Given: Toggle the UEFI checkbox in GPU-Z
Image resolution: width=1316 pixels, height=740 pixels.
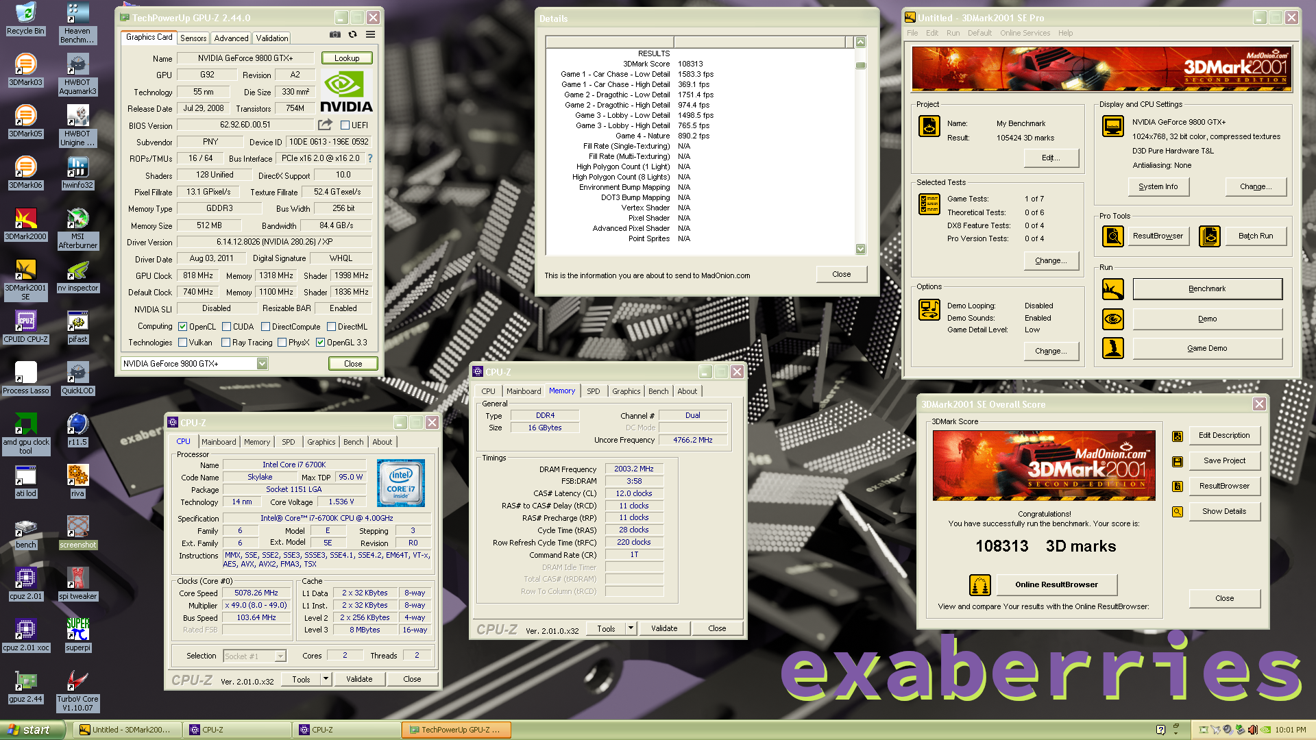Looking at the screenshot, I should 345,125.
